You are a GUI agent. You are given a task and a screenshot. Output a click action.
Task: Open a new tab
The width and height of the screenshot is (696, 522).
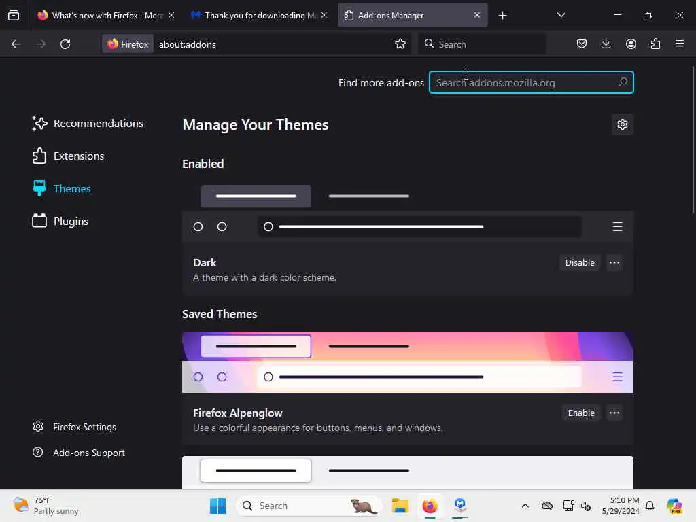(x=502, y=16)
